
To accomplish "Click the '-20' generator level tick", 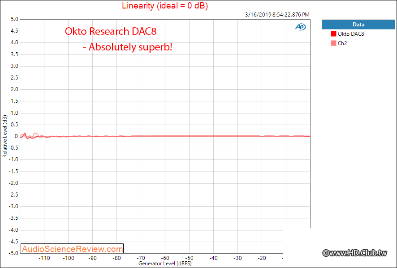I will coord(262,258).
